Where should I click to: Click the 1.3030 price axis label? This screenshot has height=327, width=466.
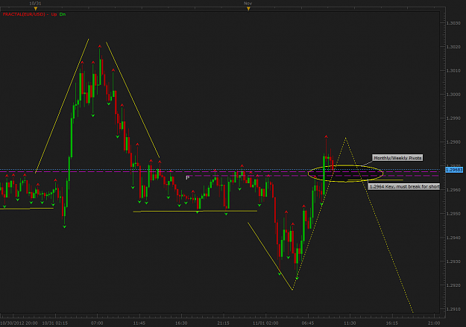[453, 23]
